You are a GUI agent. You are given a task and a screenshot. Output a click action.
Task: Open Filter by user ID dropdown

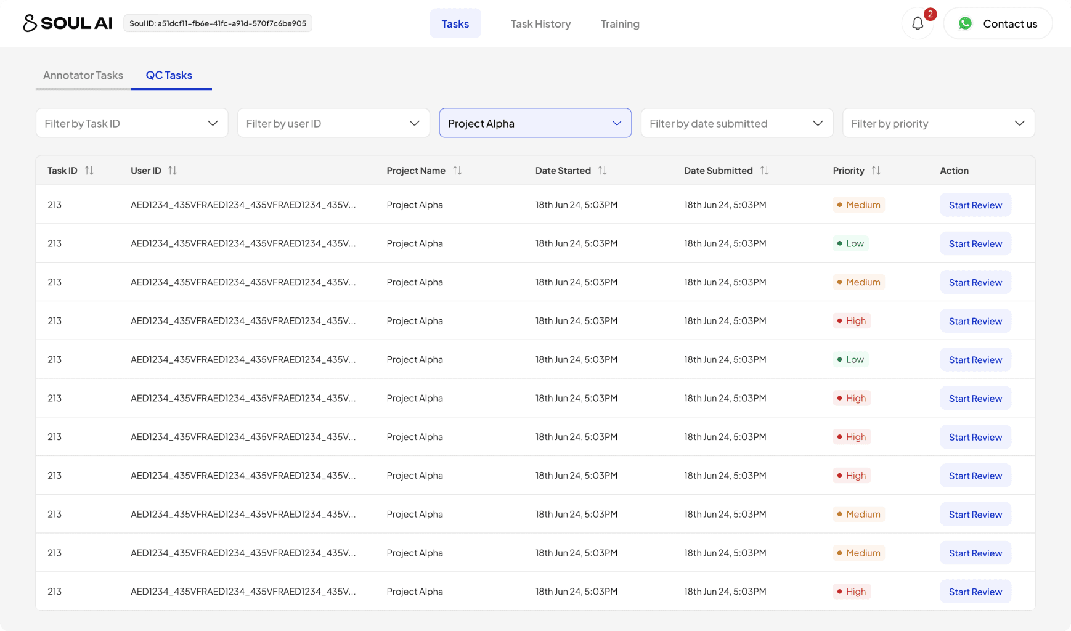333,123
